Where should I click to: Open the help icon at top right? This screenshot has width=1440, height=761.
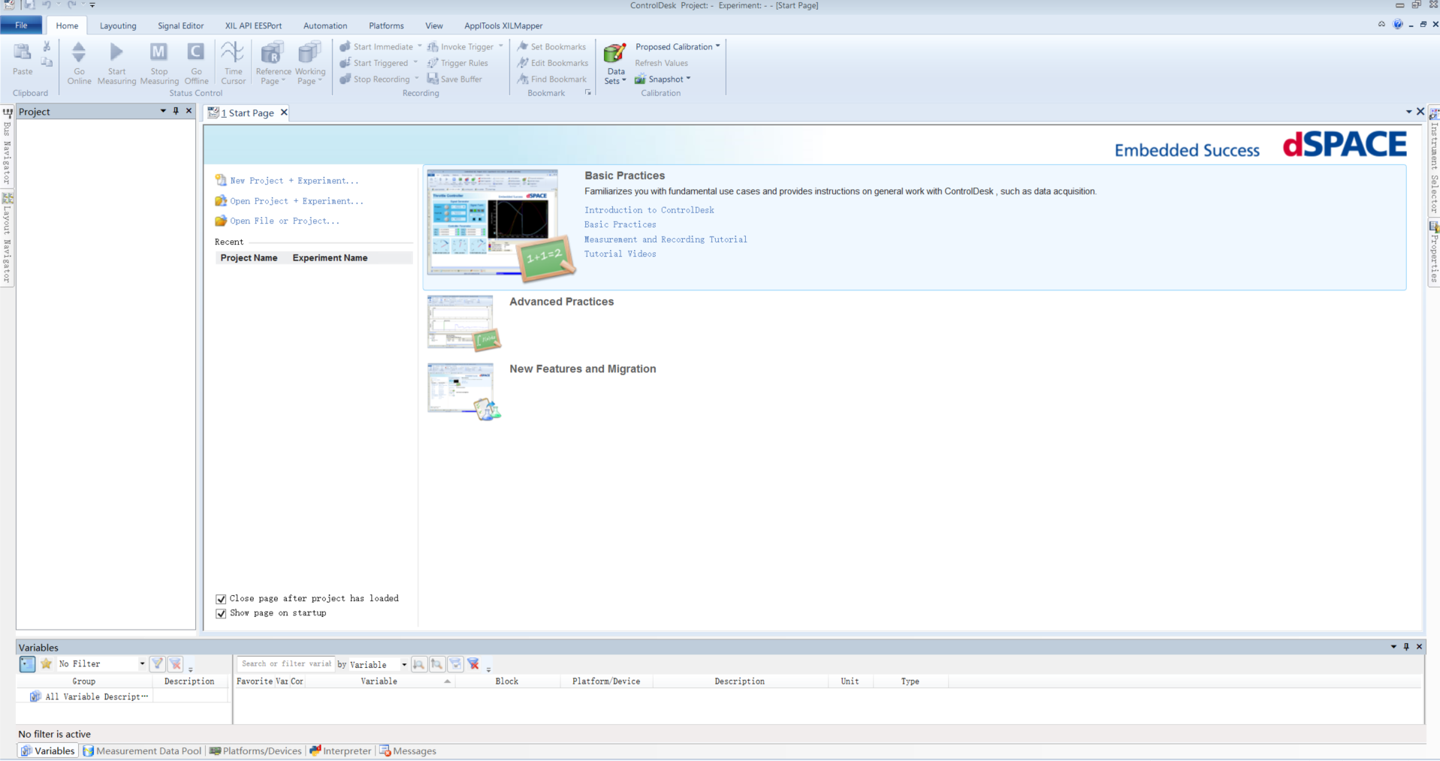(x=1398, y=25)
